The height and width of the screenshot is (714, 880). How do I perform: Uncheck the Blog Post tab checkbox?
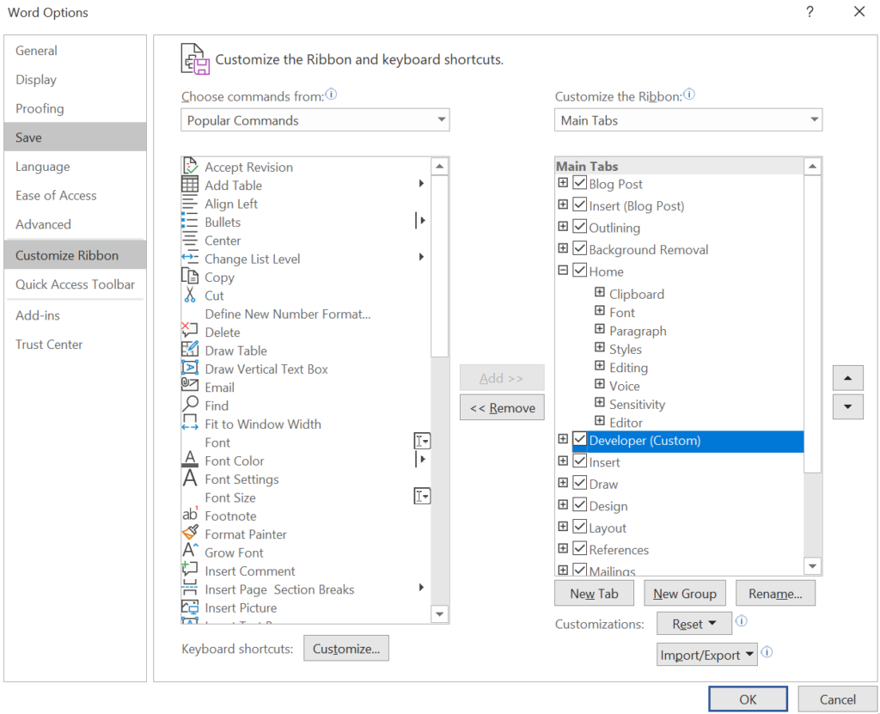pos(579,184)
